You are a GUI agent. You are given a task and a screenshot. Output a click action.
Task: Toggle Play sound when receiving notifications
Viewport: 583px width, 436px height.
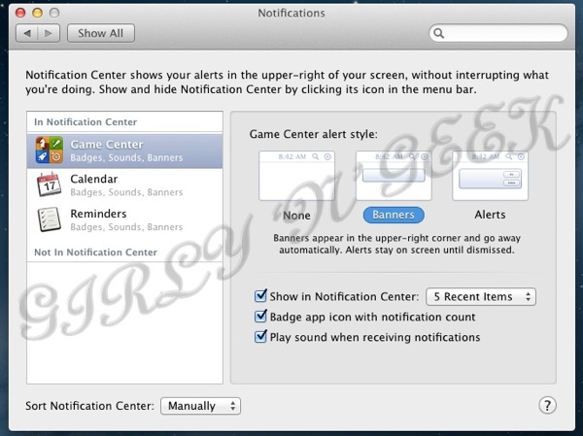click(x=260, y=337)
